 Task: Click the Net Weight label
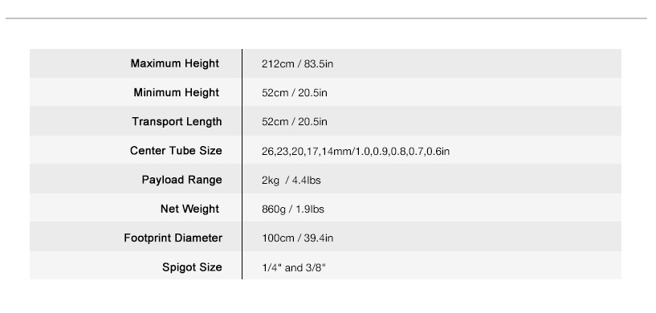[189, 209]
